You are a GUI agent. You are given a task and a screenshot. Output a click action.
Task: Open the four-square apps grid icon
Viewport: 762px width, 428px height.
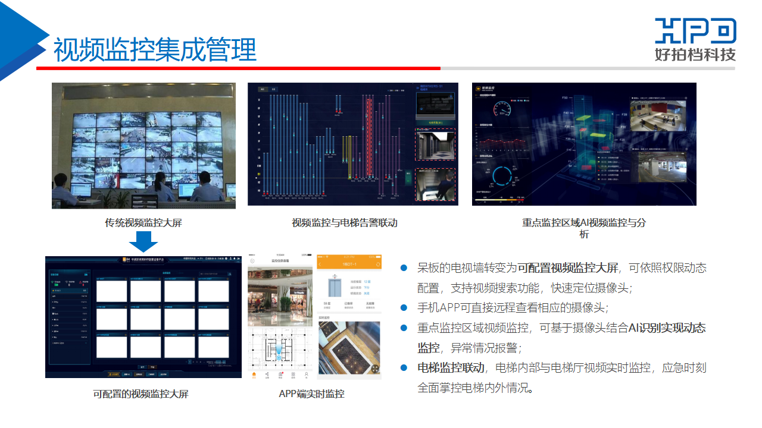pos(293,374)
